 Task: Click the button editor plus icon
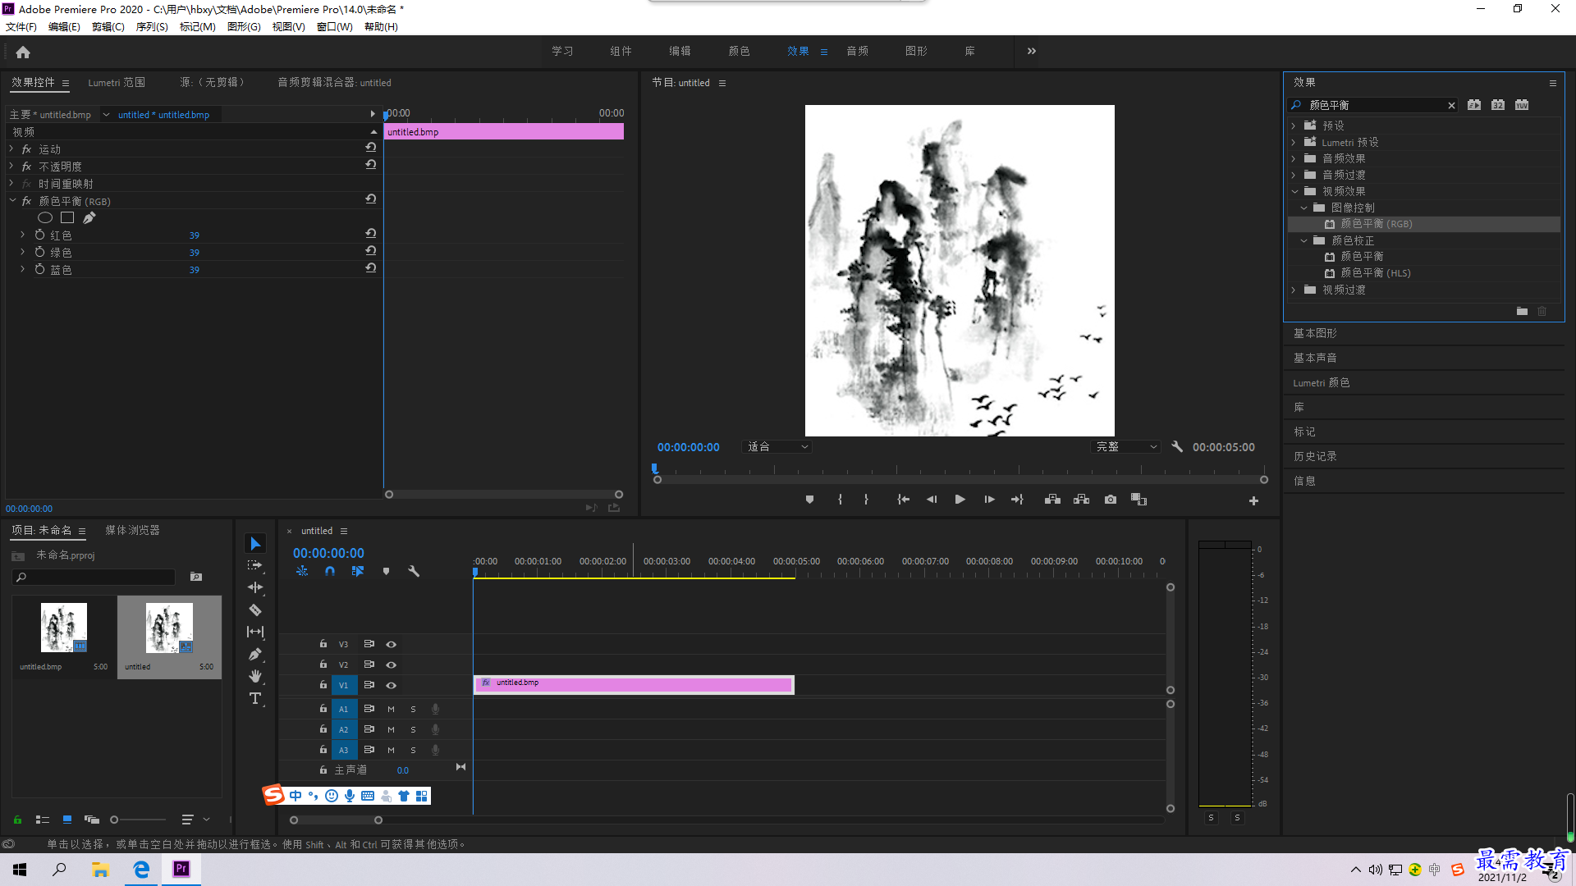click(1253, 500)
